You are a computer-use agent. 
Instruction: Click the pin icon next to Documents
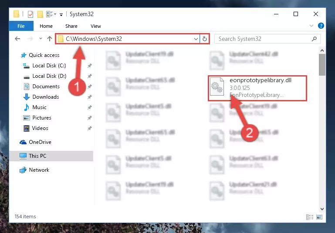click(89, 87)
